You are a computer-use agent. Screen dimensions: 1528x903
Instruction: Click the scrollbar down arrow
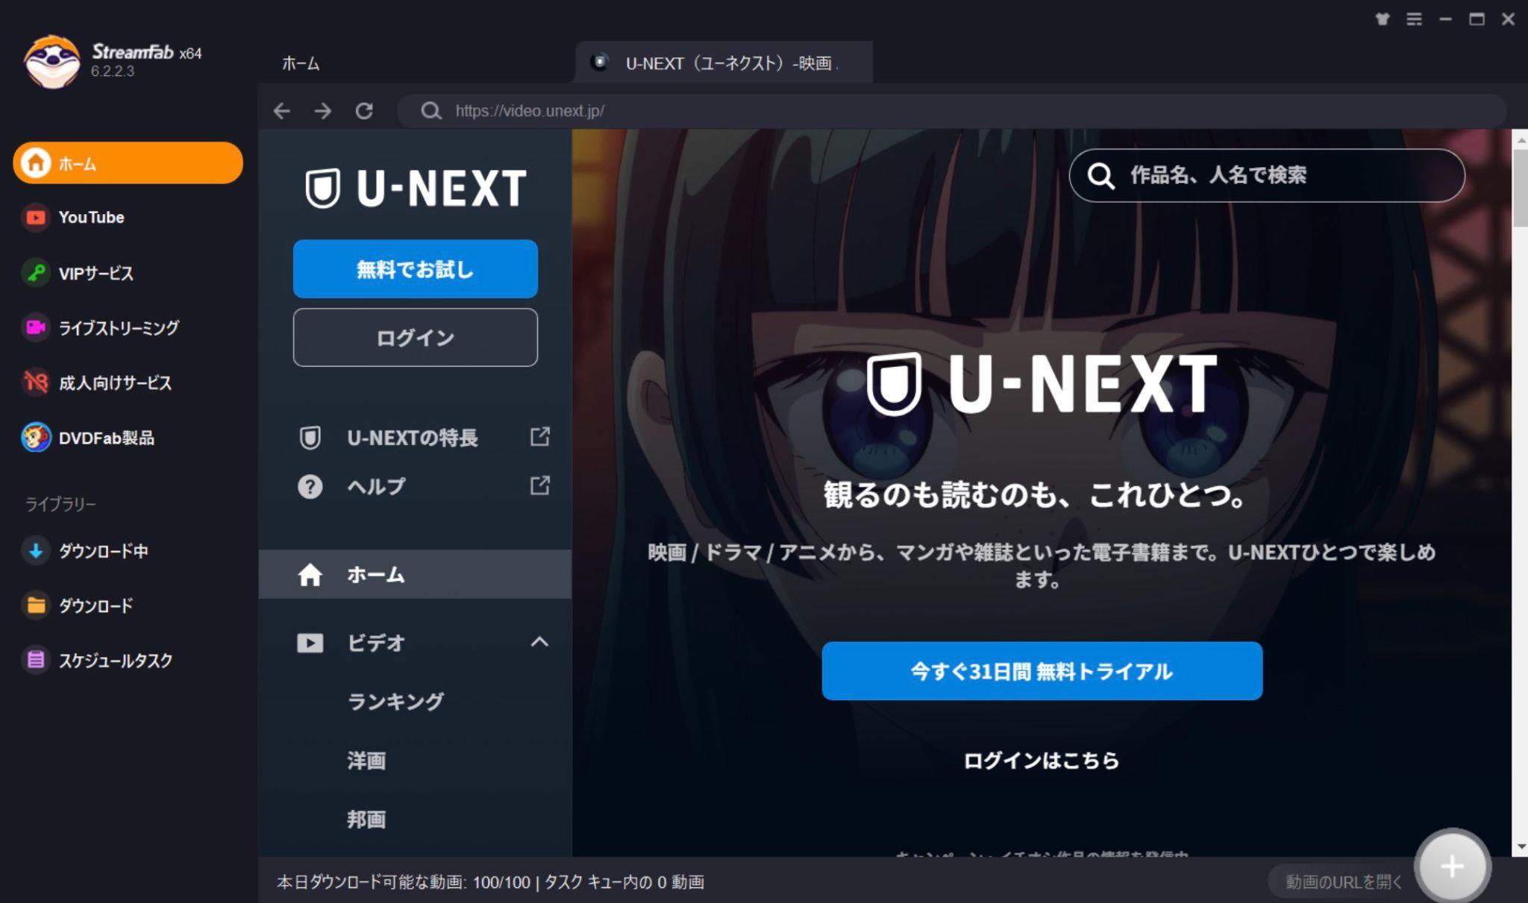[1520, 848]
